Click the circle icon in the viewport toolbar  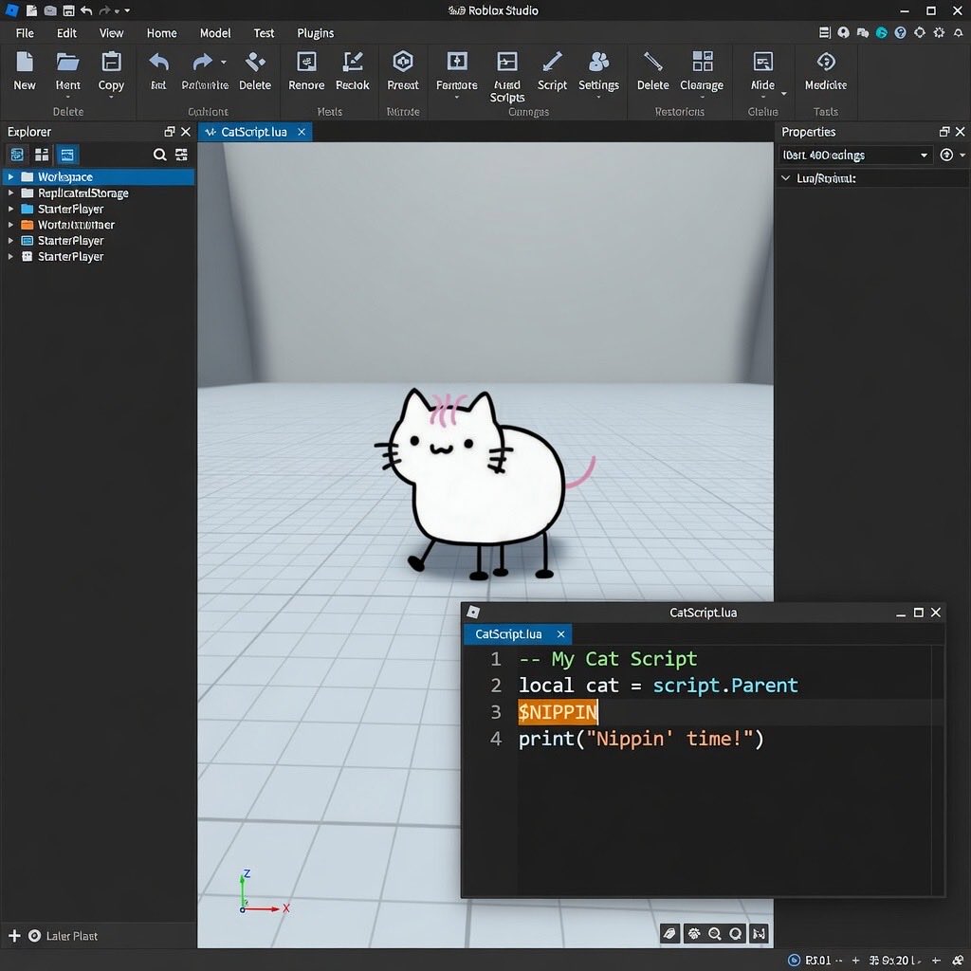[736, 934]
